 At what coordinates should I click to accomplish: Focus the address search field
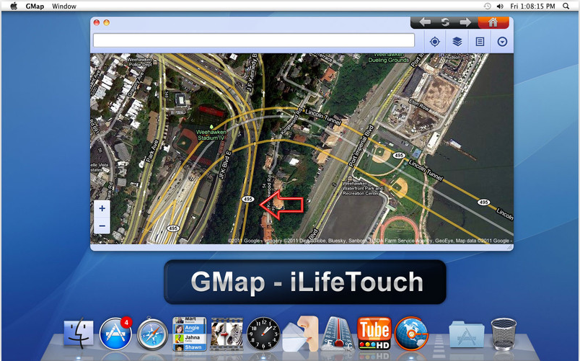coord(254,40)
